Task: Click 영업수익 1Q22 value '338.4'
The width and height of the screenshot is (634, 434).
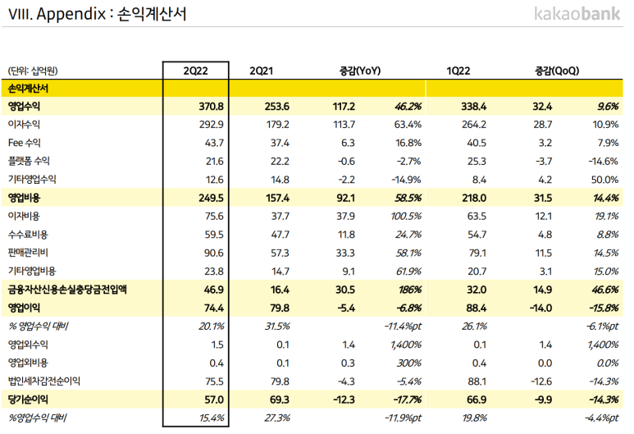Action: 474,107
